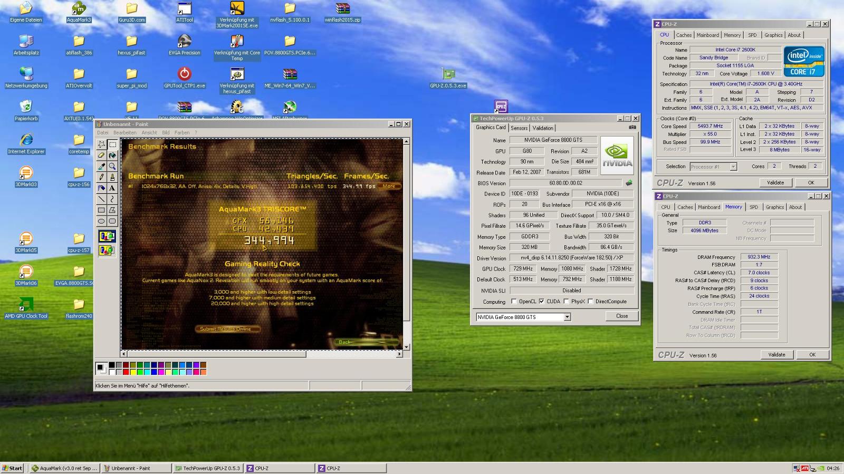Pick the red color swatch in Paint palette
The height and width of the screenshot is (474, 844).
[126, 372]
